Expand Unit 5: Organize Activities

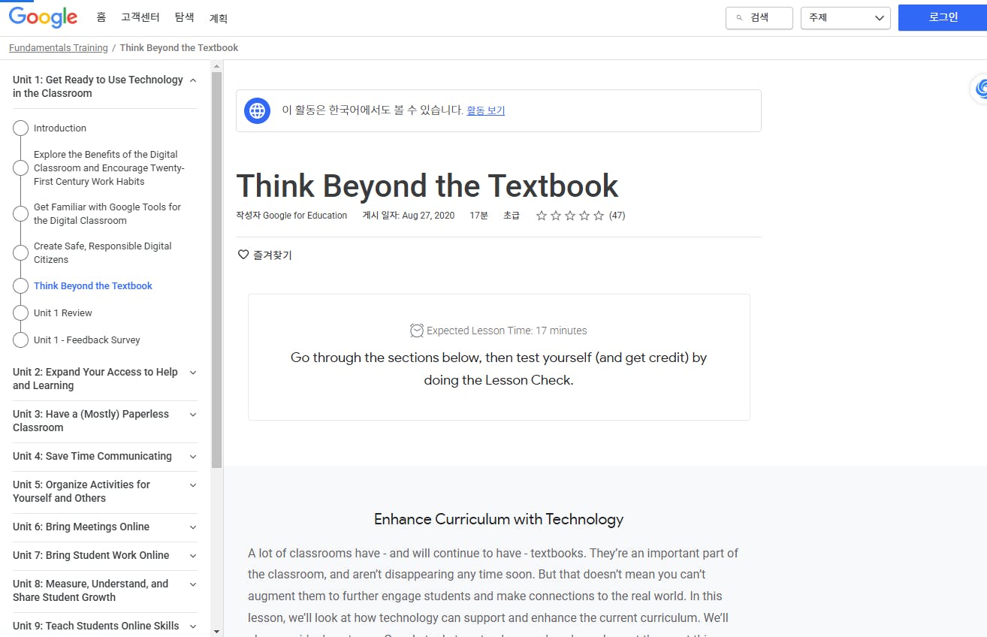pyautogui.click(x=193, y=485)
